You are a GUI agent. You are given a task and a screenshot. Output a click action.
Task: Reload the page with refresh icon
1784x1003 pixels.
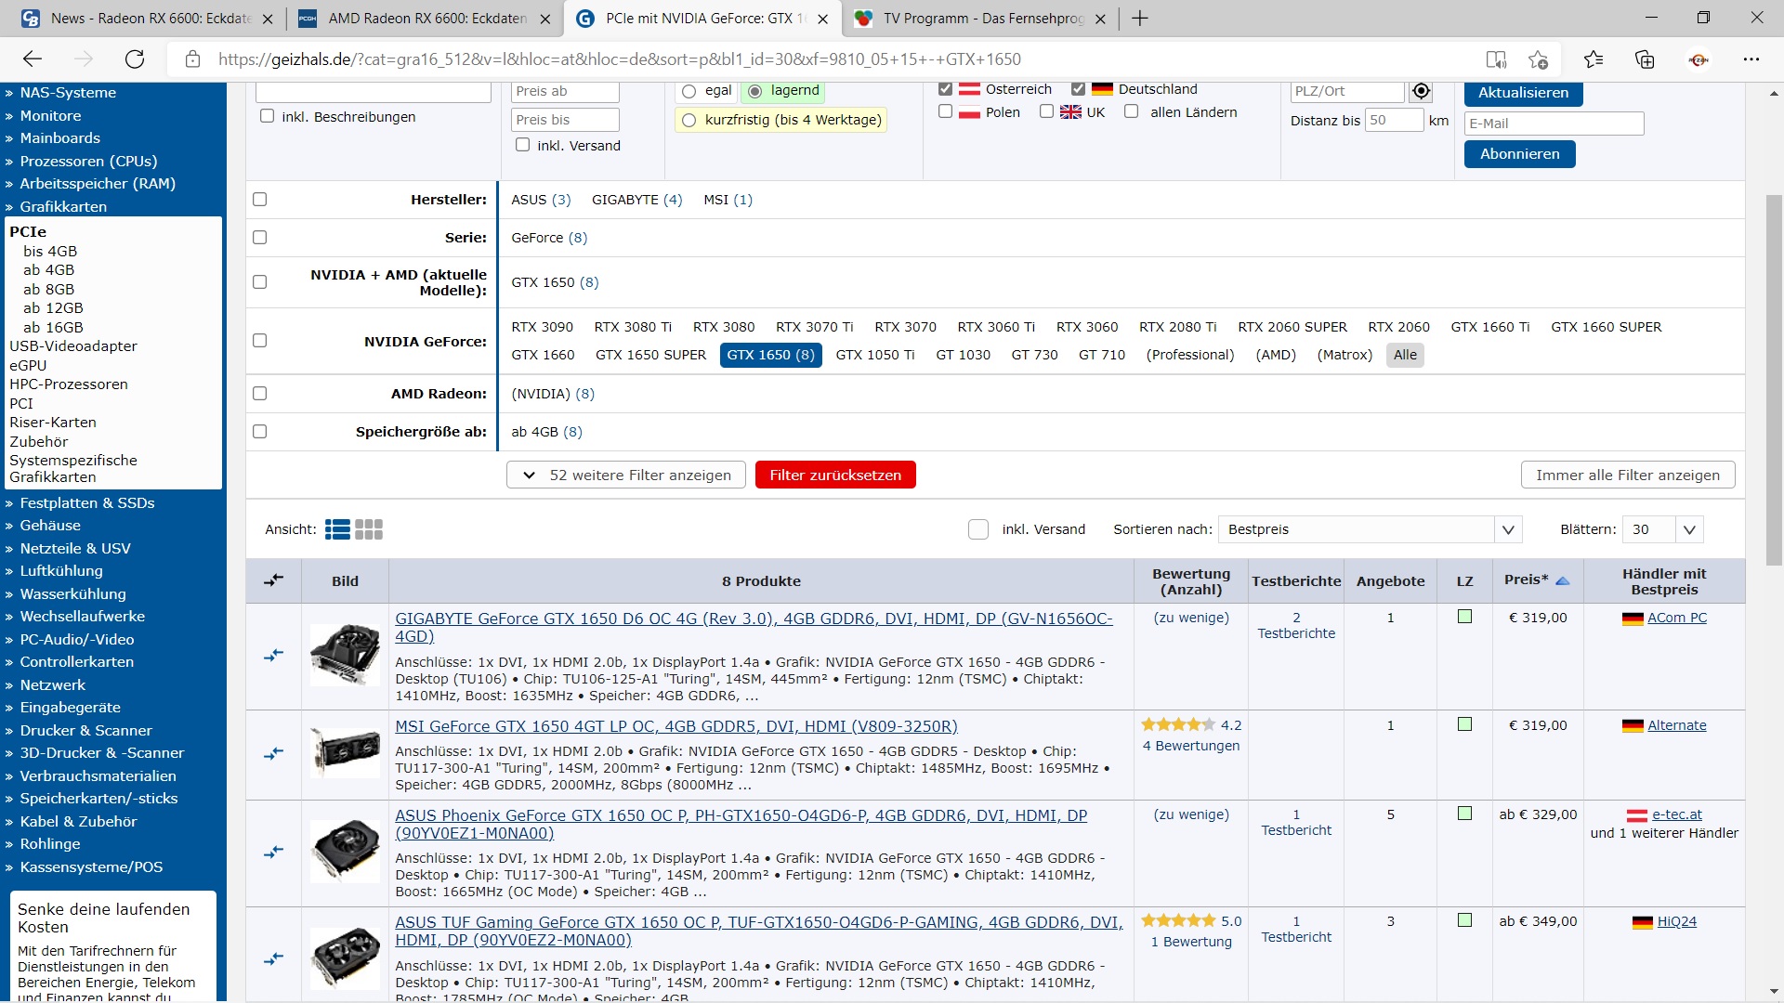135,59
